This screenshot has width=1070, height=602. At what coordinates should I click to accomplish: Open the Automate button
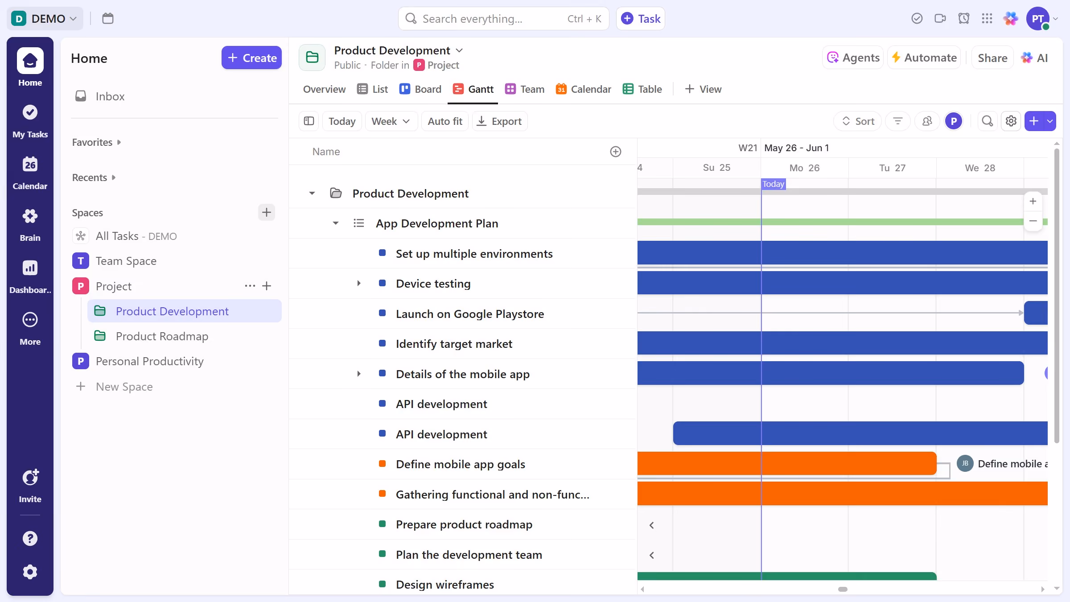point(924,58)
